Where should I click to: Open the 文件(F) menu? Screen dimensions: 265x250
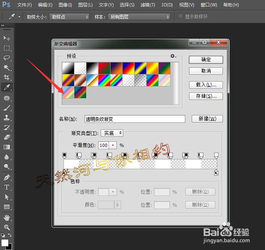point(25,5)
